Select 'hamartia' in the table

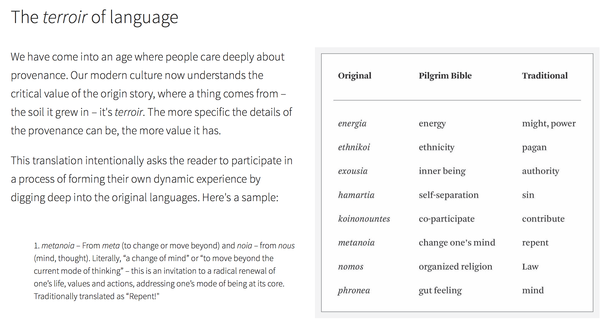click(x=356, y=195)
